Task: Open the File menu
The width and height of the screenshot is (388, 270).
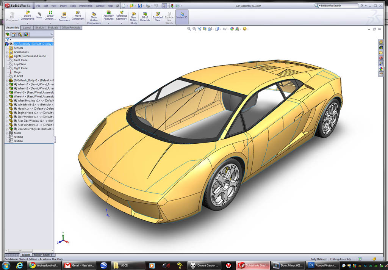Action: pos(38,6)
